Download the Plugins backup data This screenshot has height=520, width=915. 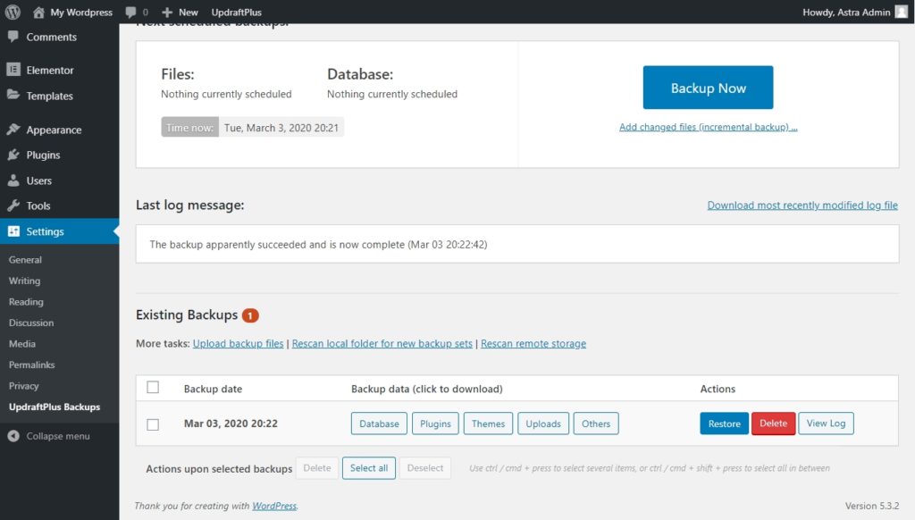coord(435,424)
